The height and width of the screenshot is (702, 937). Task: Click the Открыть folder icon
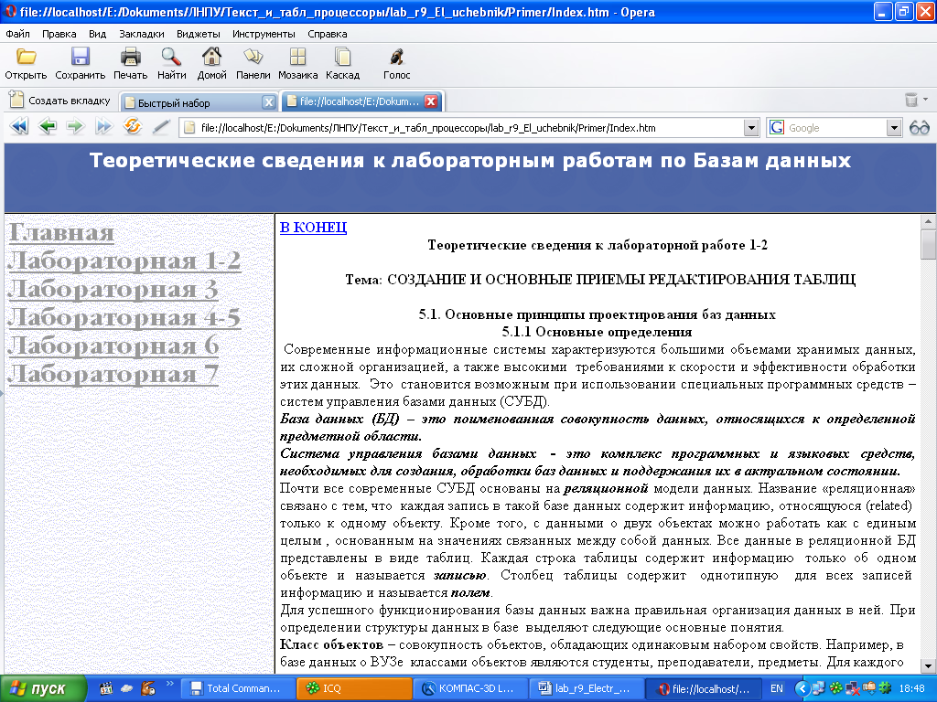(x=26, y=58)
